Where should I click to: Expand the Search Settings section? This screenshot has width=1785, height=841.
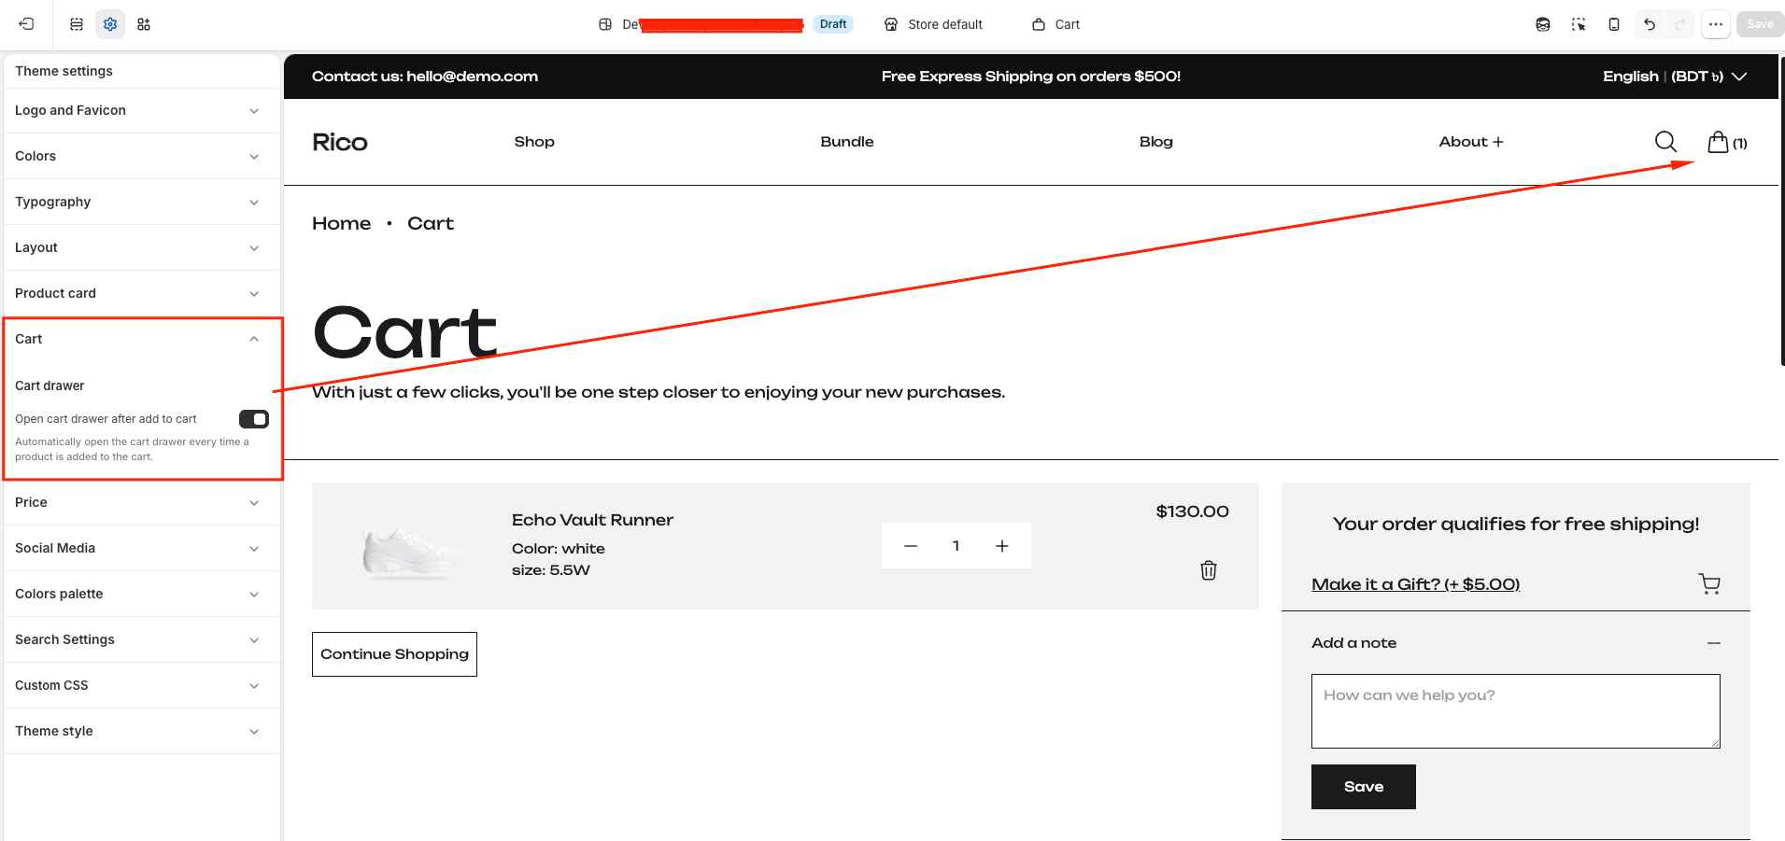pyautogui.click(x=142, y=639)
